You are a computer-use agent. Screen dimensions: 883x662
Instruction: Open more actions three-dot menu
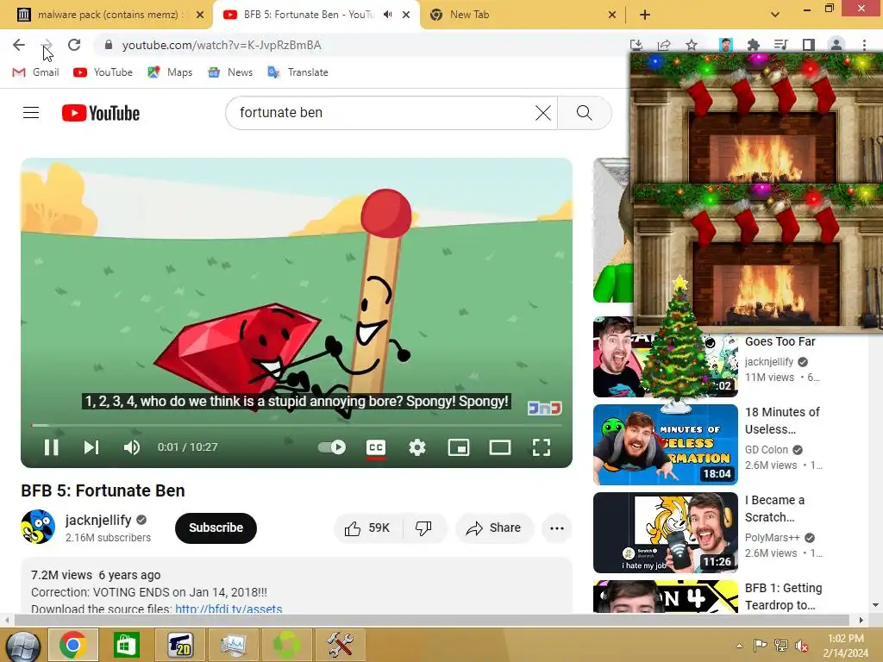[557, 528]
